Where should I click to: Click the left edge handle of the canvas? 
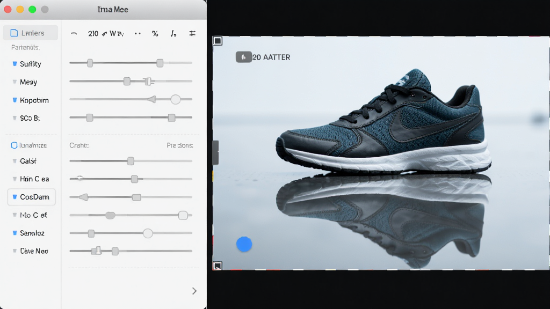[x=215, y=152]
